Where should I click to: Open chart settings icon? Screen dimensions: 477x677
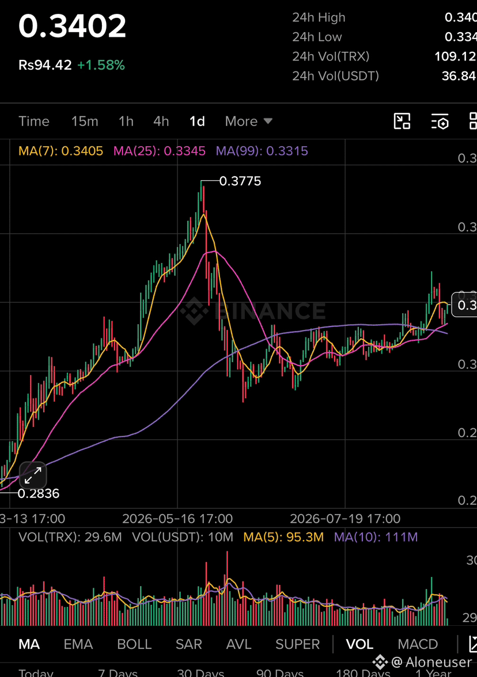[440, 121]
